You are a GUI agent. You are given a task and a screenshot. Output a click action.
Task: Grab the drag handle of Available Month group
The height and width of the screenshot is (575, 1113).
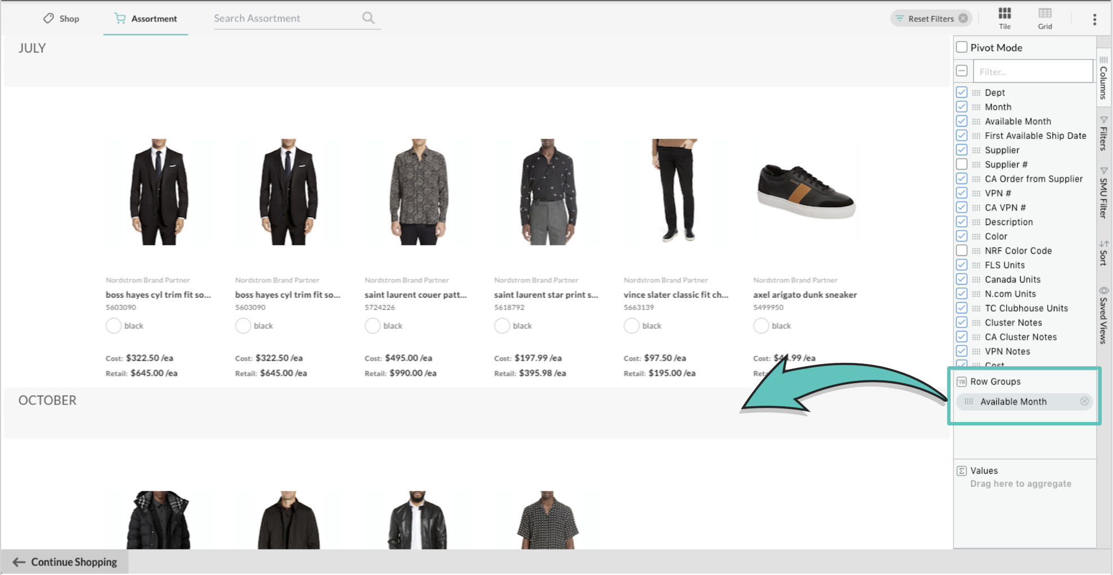[x=968, y=401]
